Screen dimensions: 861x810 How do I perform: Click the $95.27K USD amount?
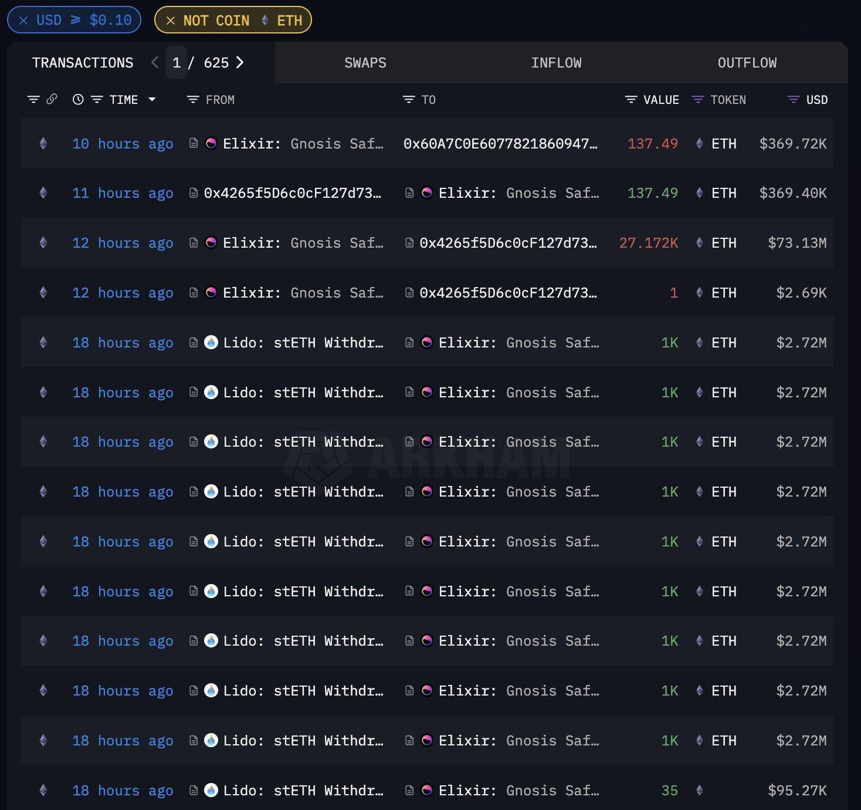[x=797, y=791]
